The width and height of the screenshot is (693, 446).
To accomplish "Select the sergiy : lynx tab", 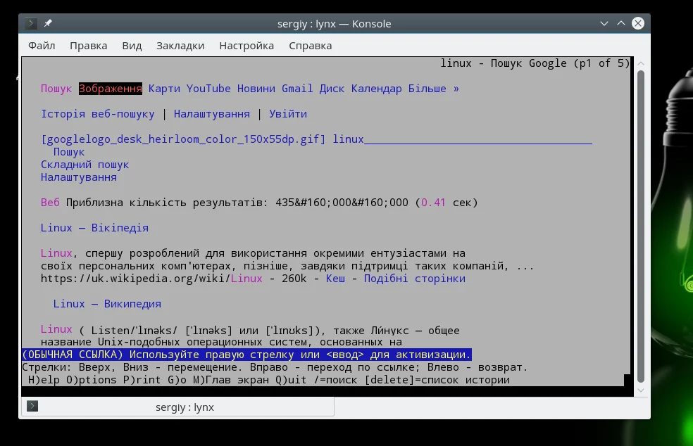I will pyautogui.click(x=177, y=407).
